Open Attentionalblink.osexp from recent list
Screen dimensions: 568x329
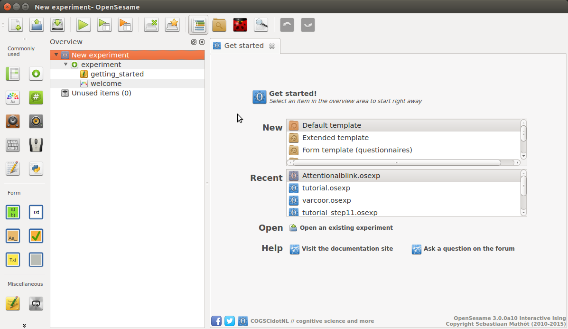point(341,176)
